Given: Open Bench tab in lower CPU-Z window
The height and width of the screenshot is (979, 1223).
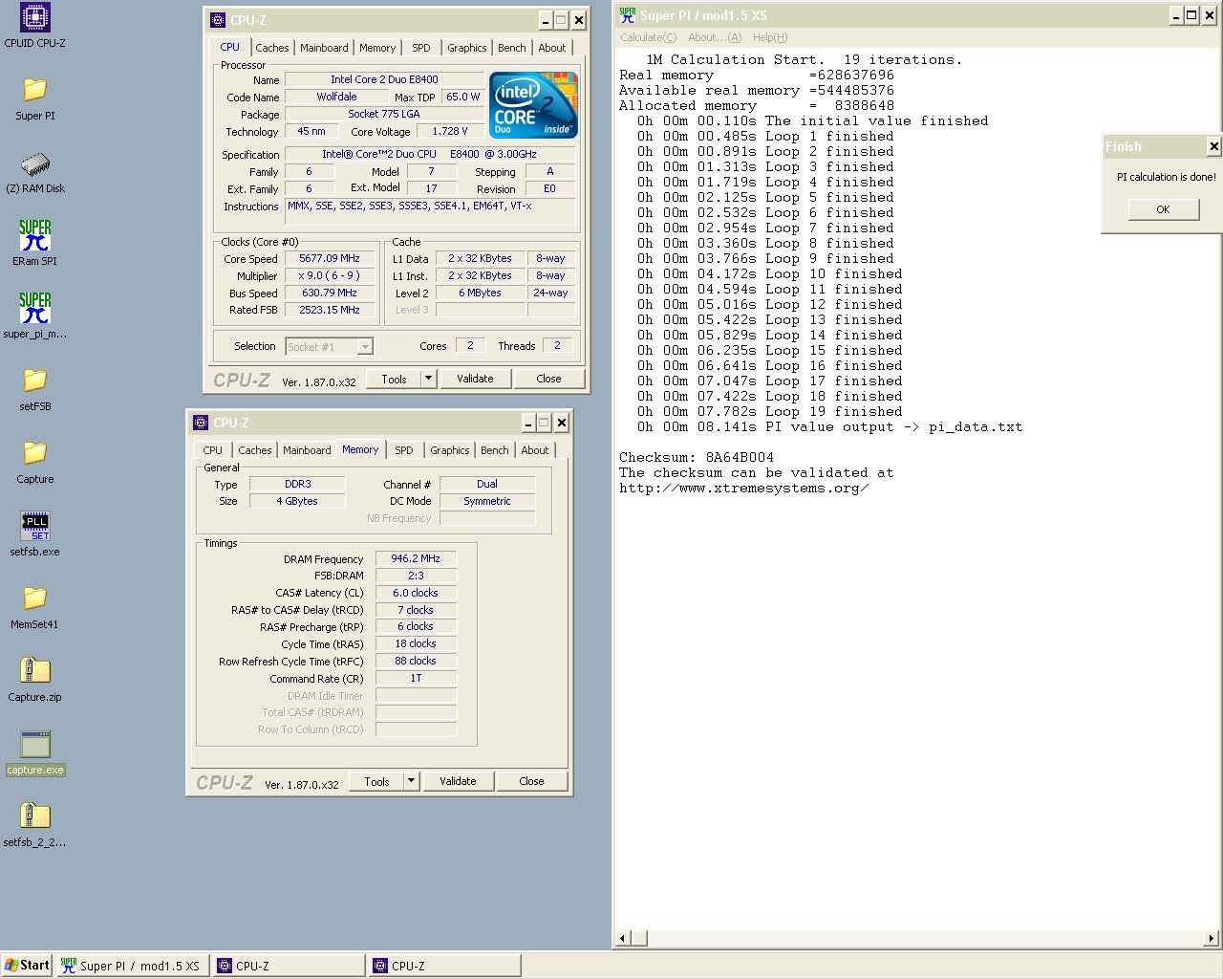Looking at the screenshot, I should click(x=495, y=450).
